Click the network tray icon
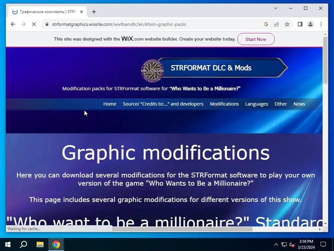334x251 pixels. click(x=284, y=244)
